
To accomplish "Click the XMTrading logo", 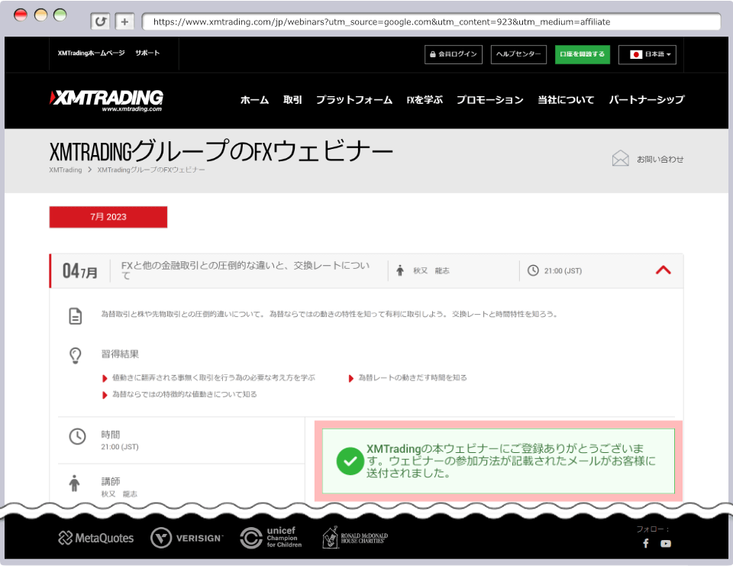I will (x=107, y=100).
